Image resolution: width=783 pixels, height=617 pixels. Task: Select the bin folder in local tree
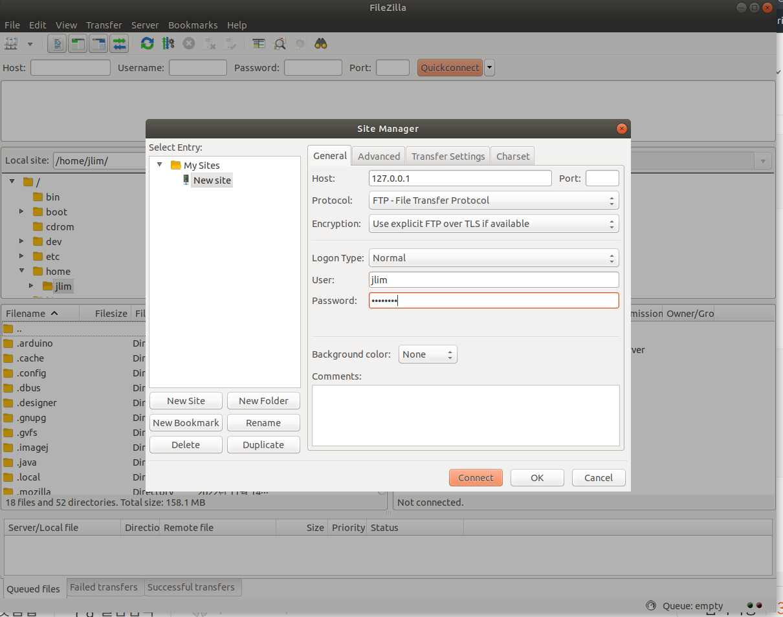(52, 197)
